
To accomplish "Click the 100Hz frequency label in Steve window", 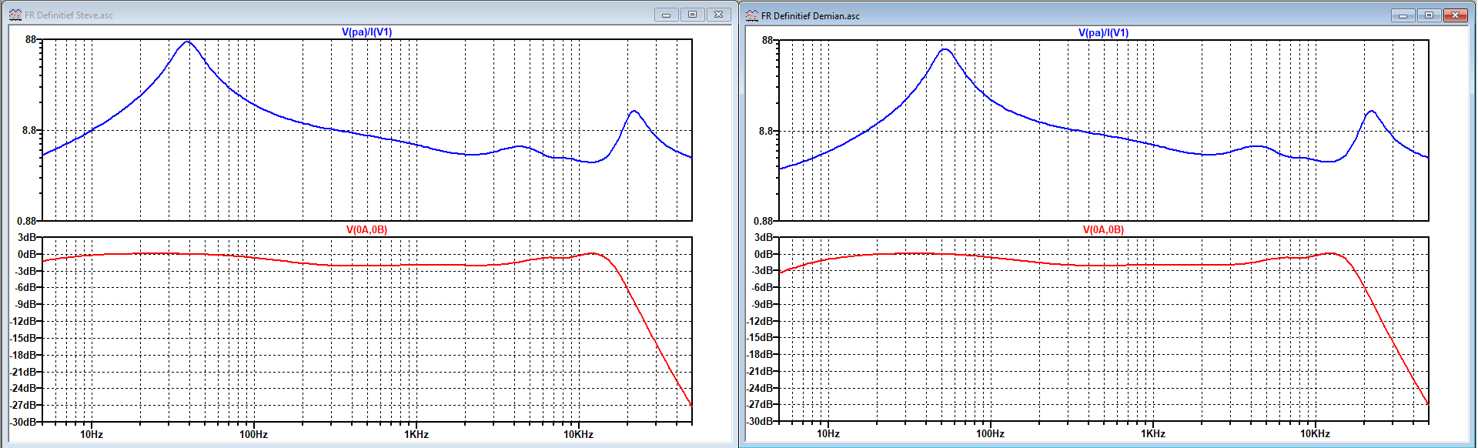I will [253, 434].
